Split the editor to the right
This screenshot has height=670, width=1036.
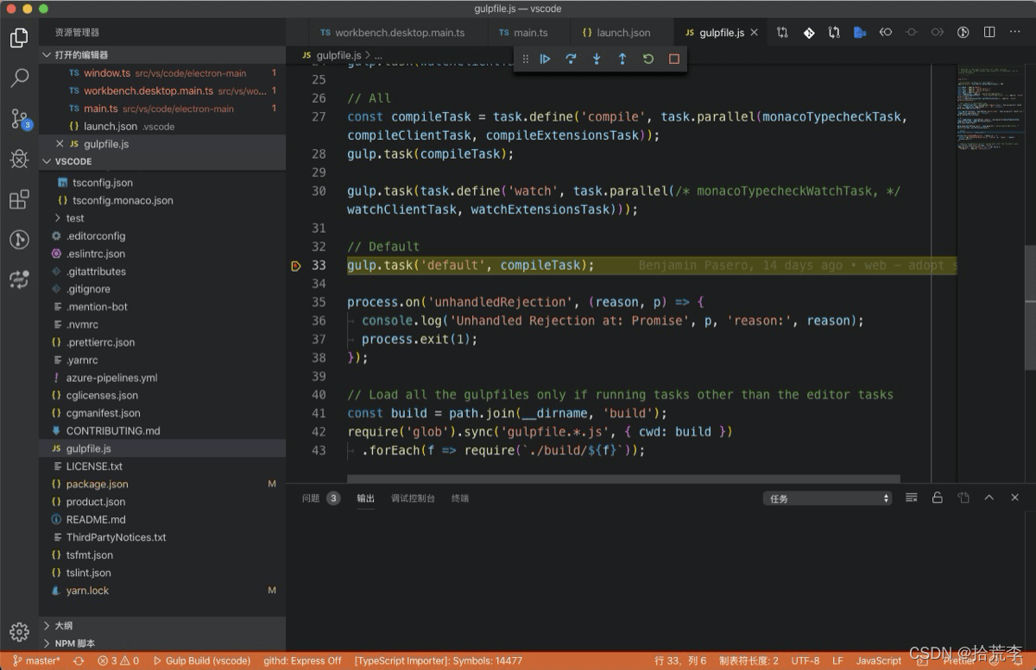(989, 33)
